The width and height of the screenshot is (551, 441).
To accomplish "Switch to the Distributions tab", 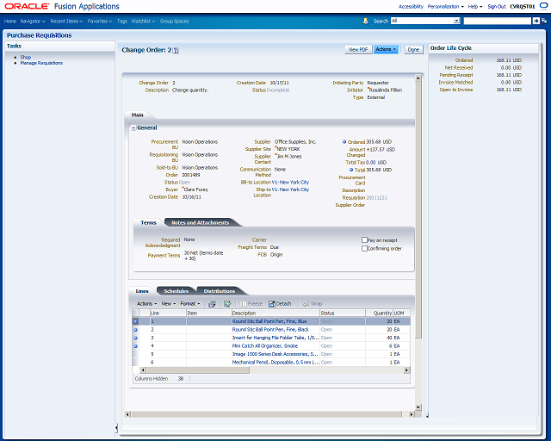I will (220, 291).
